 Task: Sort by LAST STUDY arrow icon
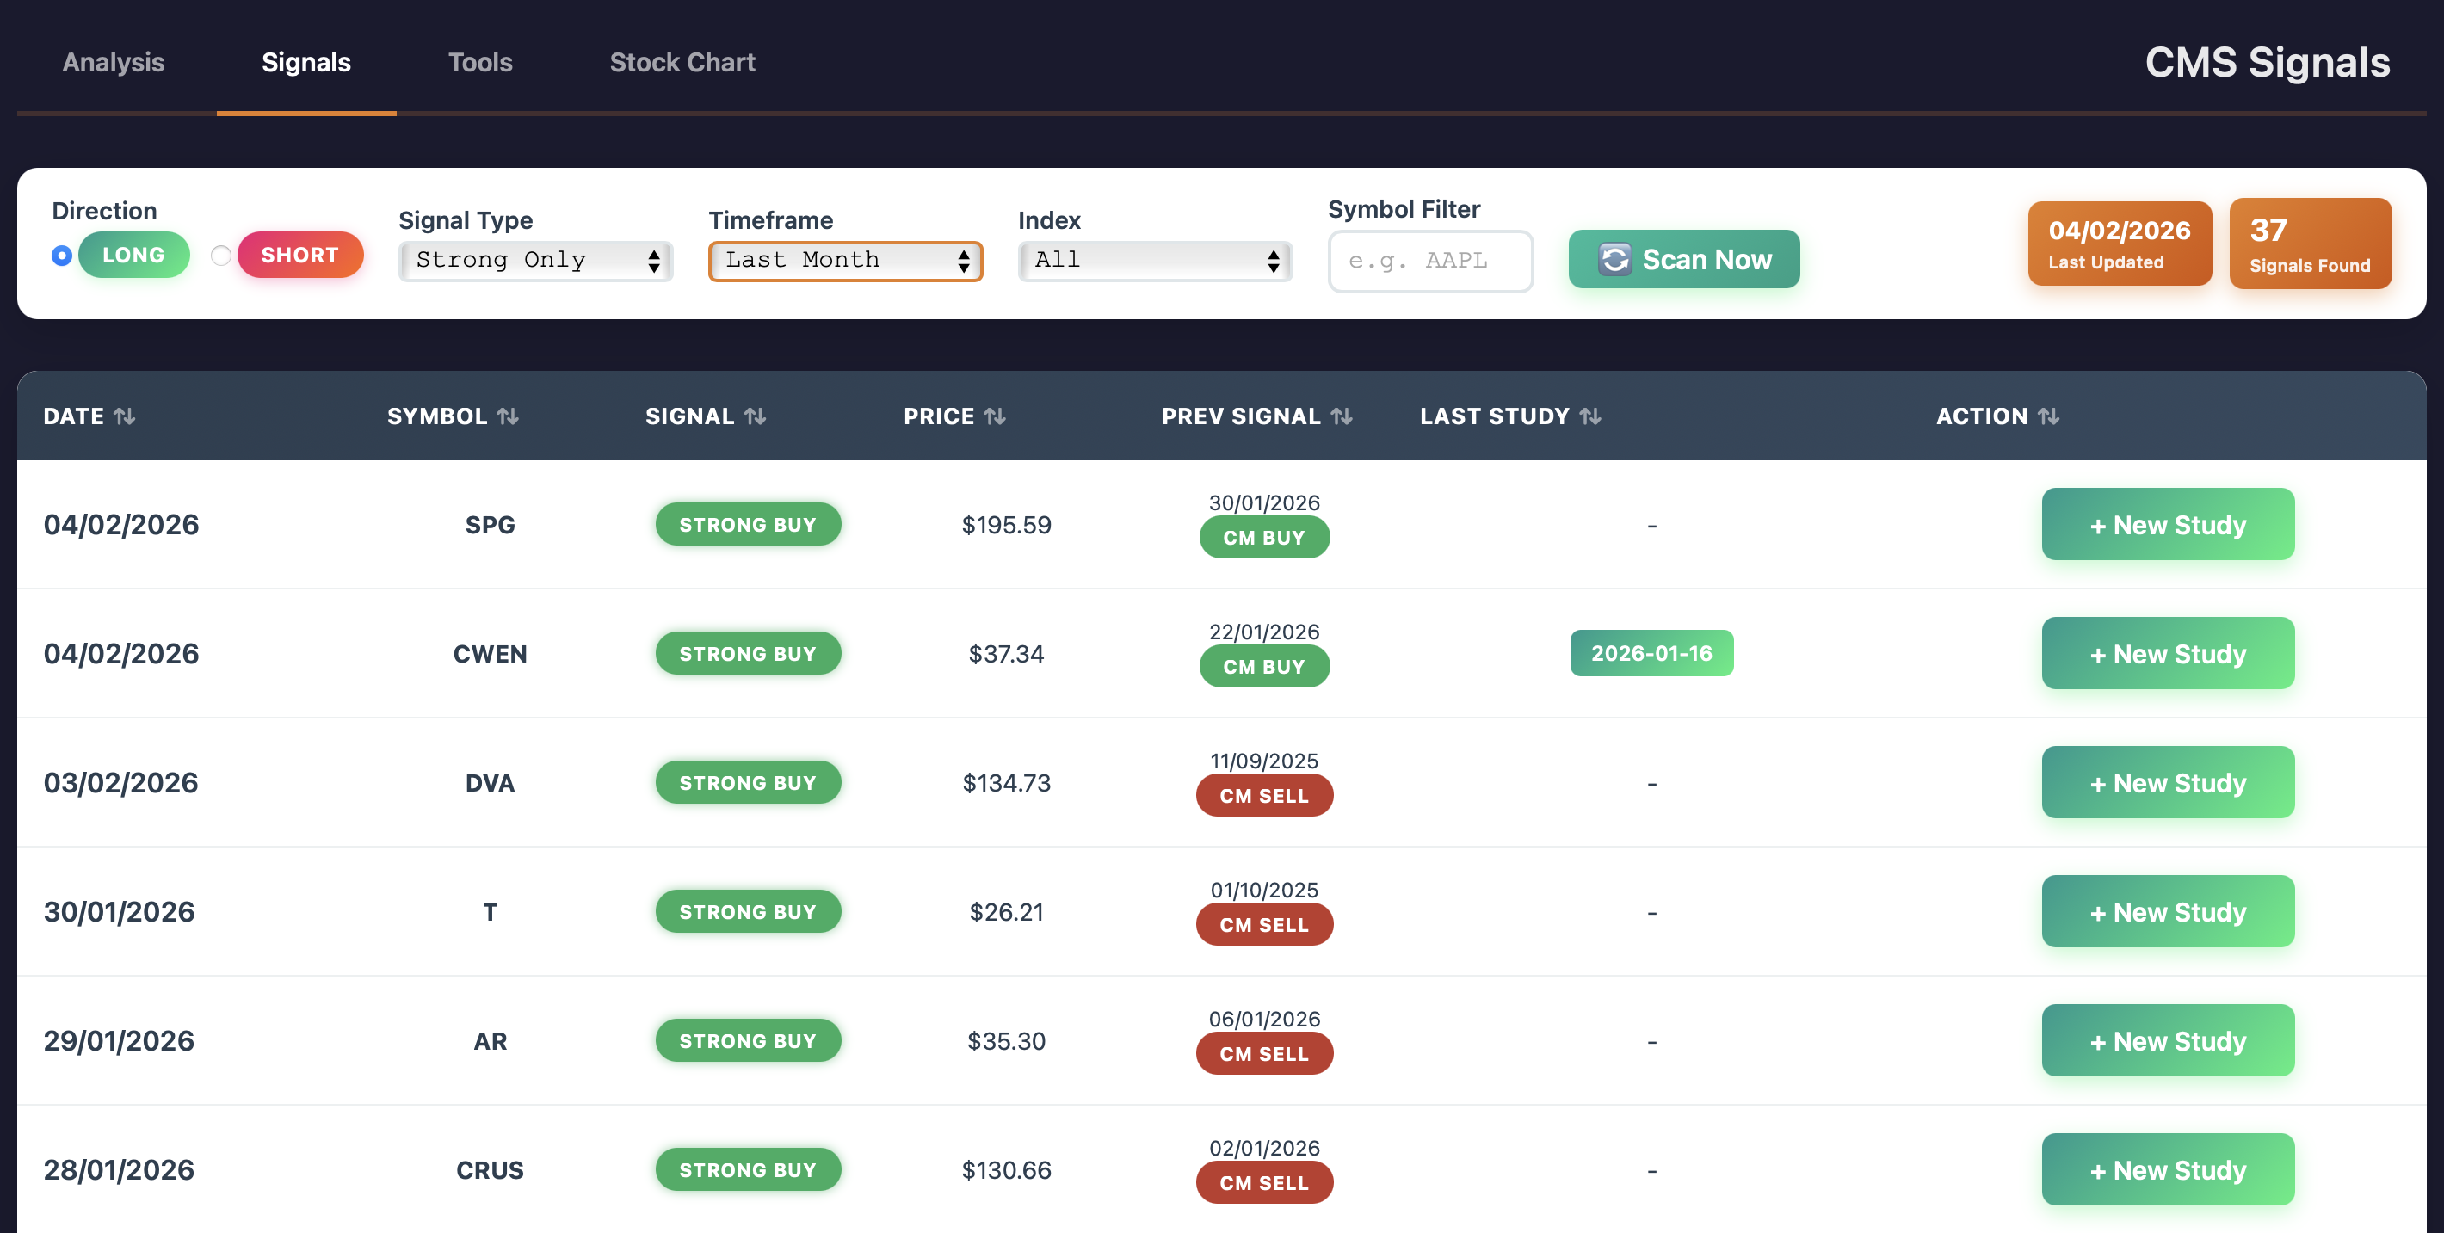click(x=1590, y=416)
